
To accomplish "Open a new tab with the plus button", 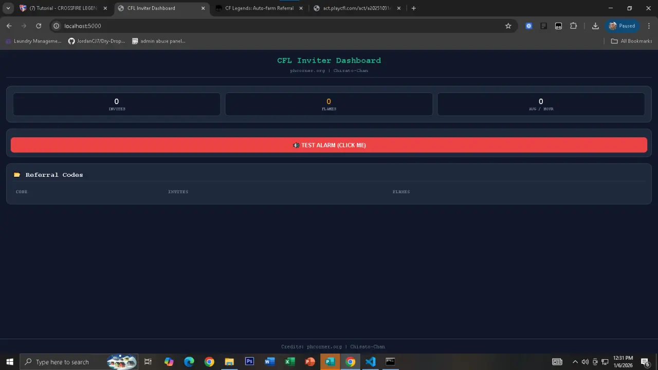I will click(x=413, y=8).
